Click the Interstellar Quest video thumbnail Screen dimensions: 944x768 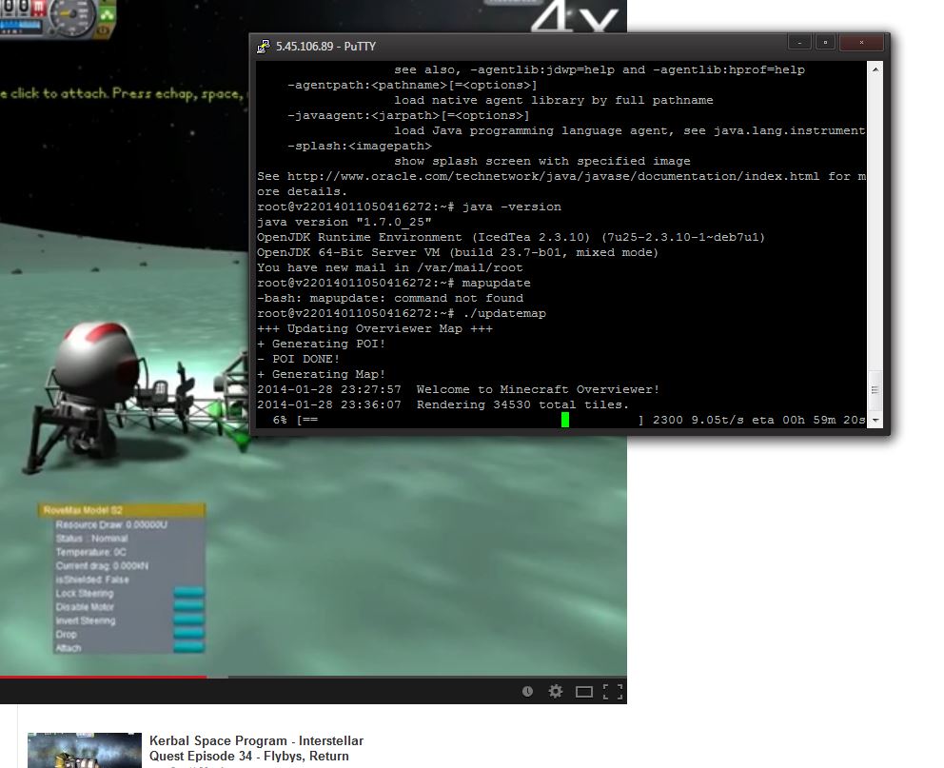pos(85,750)
